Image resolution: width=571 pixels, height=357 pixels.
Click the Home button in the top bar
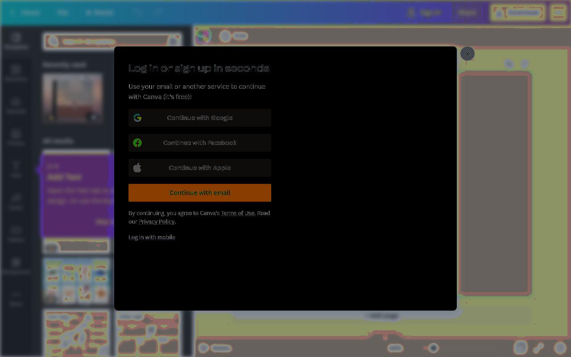pyautogui.click(x=26, y=12)
